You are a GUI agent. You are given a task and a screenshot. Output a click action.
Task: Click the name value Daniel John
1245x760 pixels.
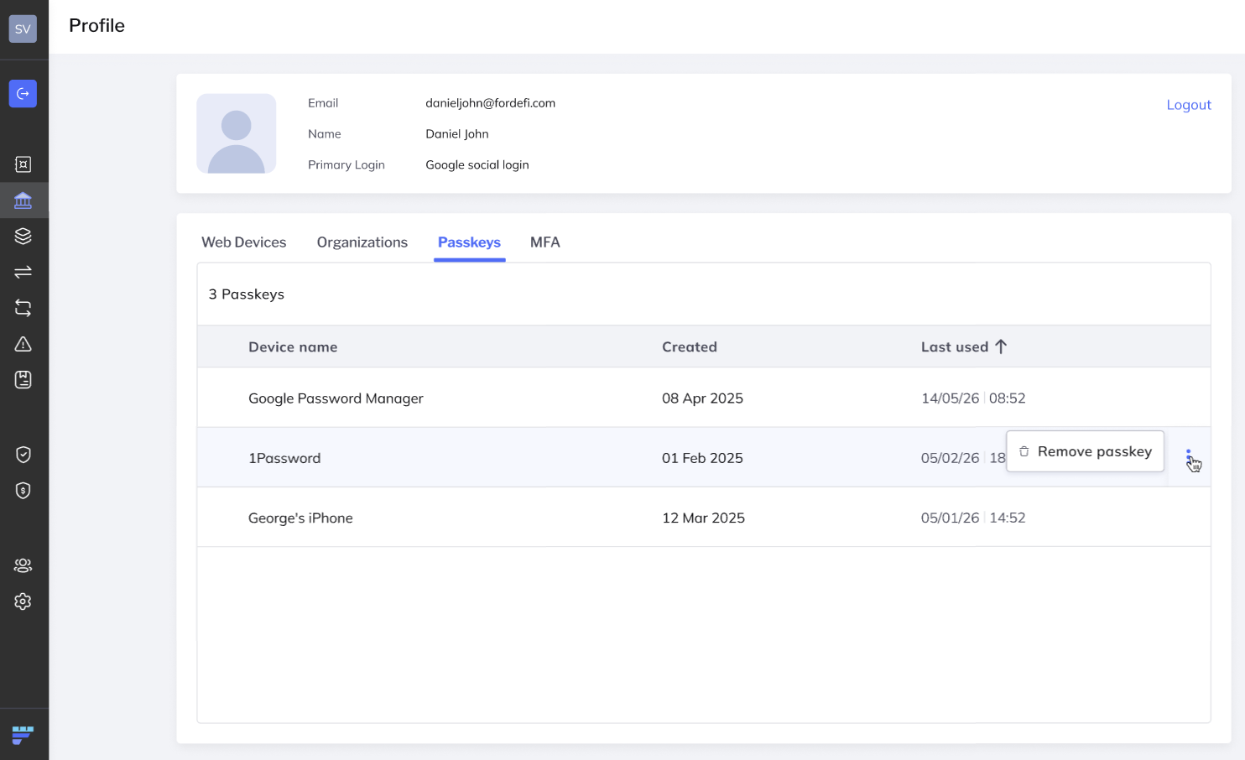(x=456, y=134)
